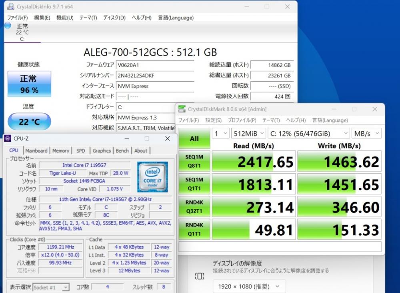Open 設定(S) menu in CrystalDiskMark
This screenshot has height=293, width=400.
(214, 120)
